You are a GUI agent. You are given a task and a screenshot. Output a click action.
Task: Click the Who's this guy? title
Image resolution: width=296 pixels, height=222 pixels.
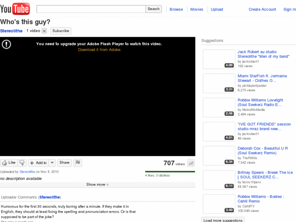(x=25, y=22)
